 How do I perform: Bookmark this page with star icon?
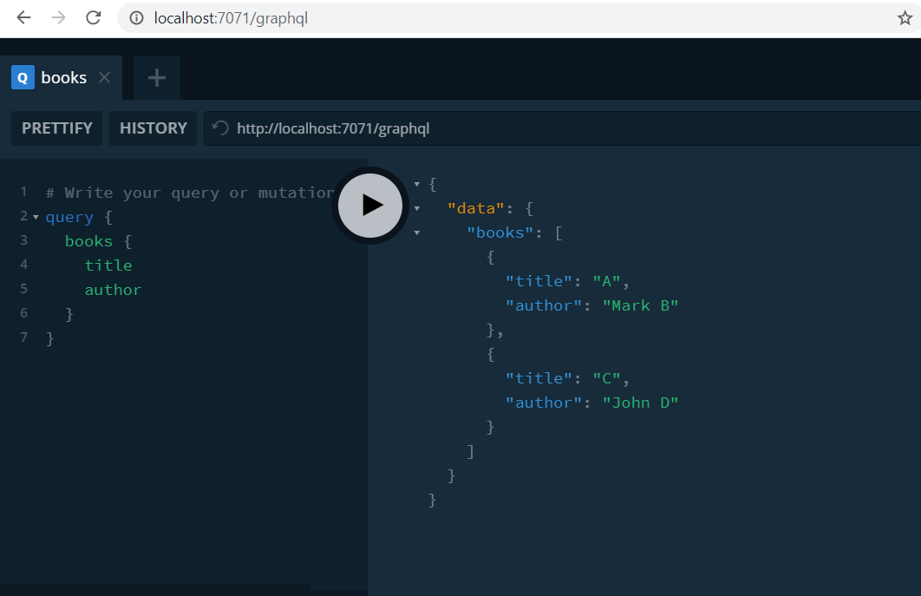pos(905,18)
